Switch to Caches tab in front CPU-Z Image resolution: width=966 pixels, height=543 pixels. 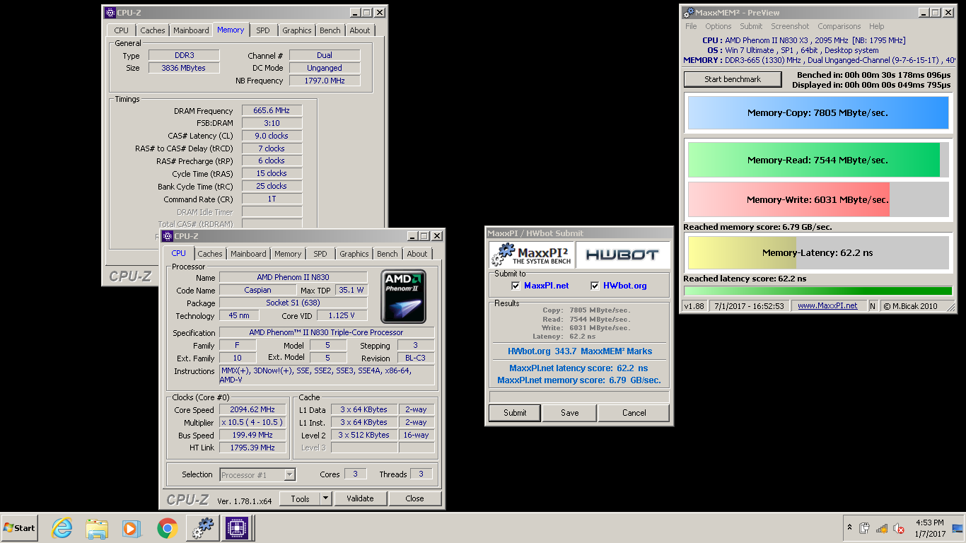210,254
